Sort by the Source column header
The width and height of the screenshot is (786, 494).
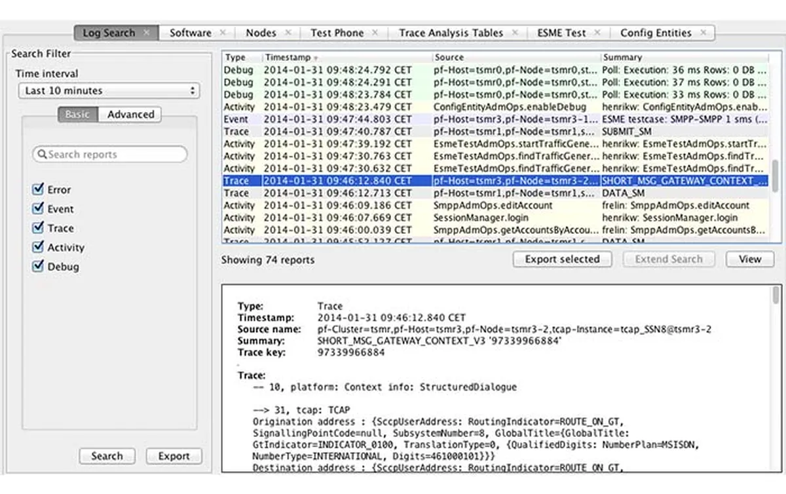coord(516,58)
